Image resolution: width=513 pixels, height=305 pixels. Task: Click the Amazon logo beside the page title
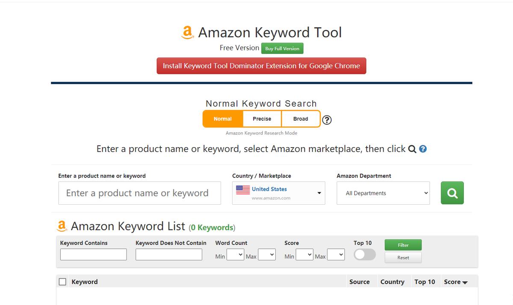[x=188, y=33]
